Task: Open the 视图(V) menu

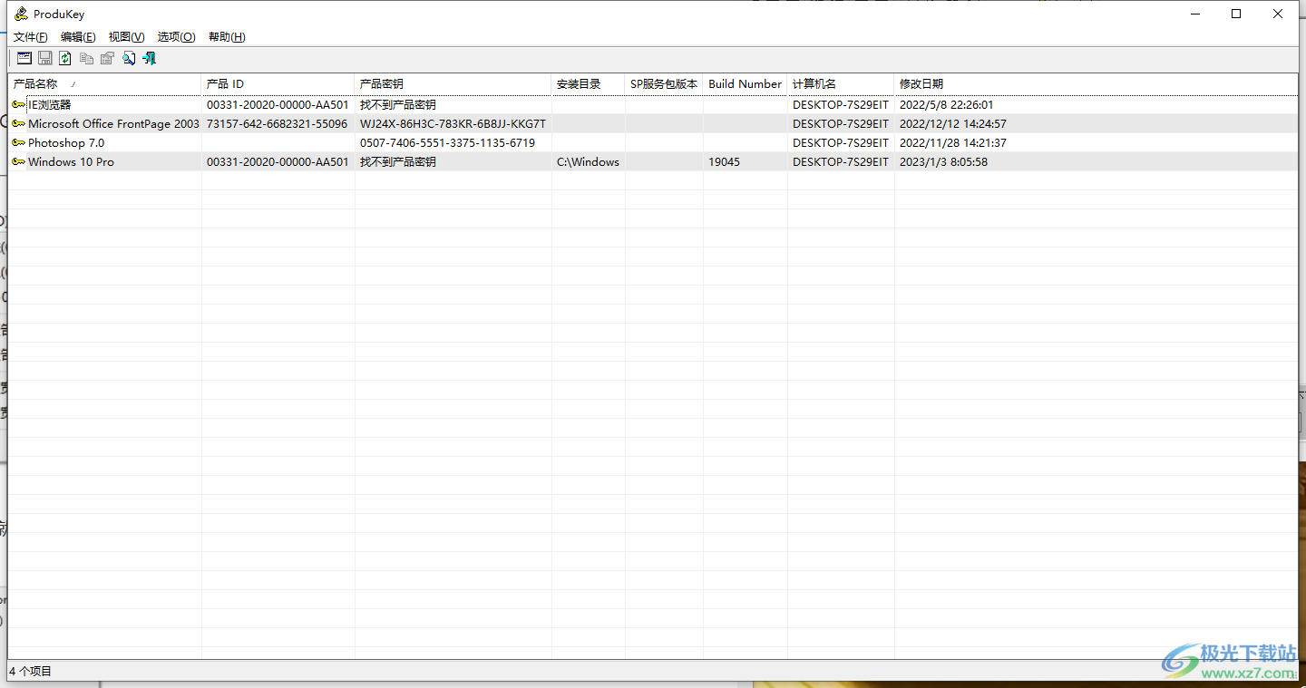Action: point(126,37)
